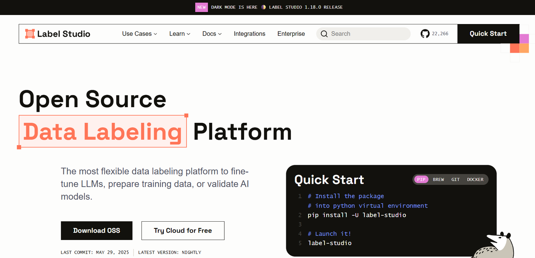The width and height of the screenshot is (535, 258).
Task: Open the Enterprise page
Action: pos(291,34)
